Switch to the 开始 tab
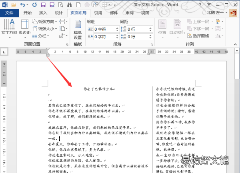The width and height of the screenshot is (240, 173). tap(27, 13)
